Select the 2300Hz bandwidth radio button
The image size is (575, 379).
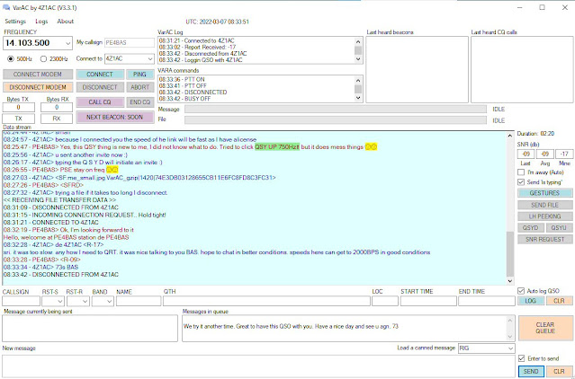pyautogui.click(x=43, y=58)
